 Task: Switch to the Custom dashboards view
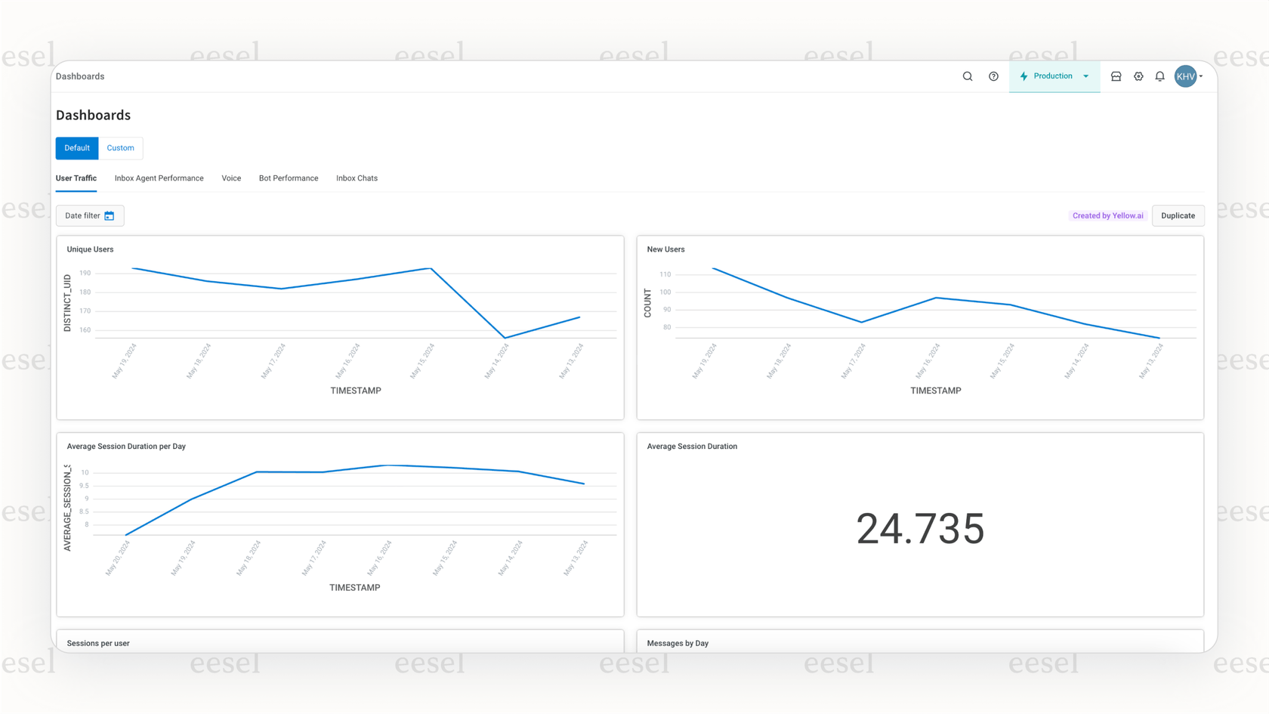121,148
